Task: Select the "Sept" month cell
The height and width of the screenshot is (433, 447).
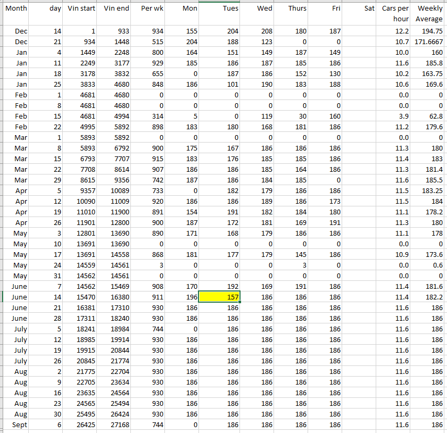Action: [16, 424]
